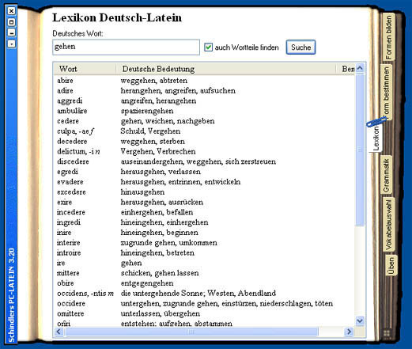Viewport: 412px width, 349px height.
Task: Click the minimize icon in the blue sidebar
Action: (11, 33)
